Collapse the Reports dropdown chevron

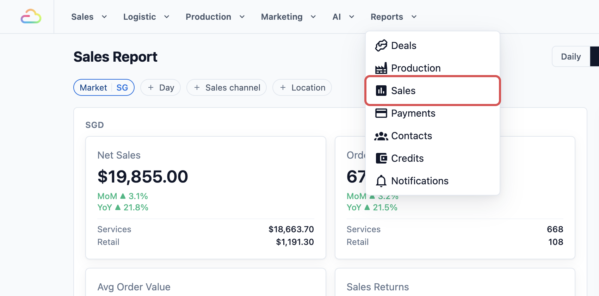tap(414, 17)
